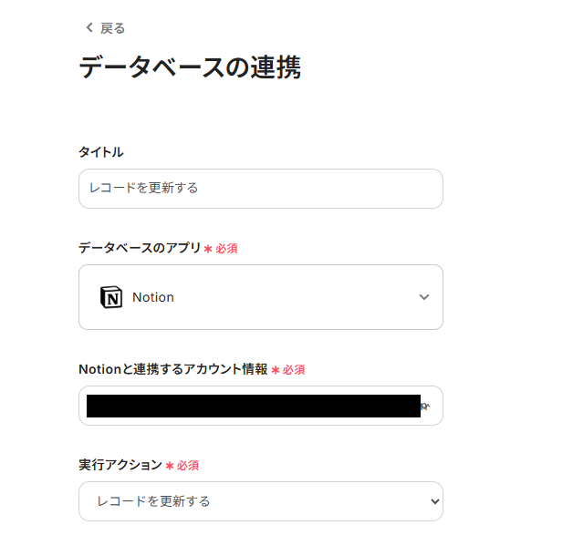This screenshot has width=573, height=556.
Task: Click the 必須 marker beside データベースのアプリ
Action: point(226,248)
